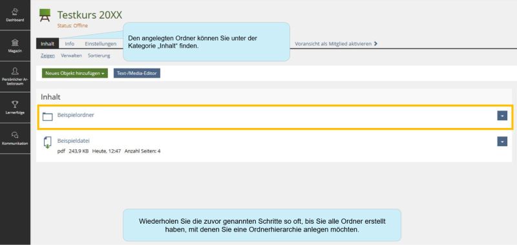Click the arrow after Voransicht als Mitglied aktivieren
517x245 pixels.
pyautogui.click(x=375, y=43)
